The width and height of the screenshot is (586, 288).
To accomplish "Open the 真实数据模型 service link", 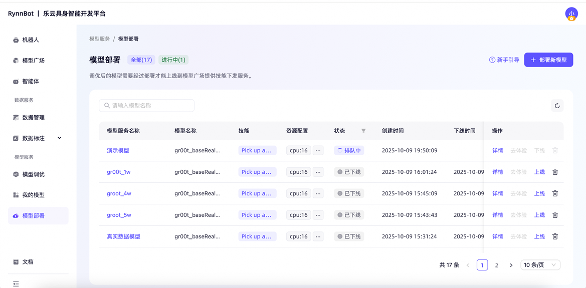I will (x=123, y=236).
